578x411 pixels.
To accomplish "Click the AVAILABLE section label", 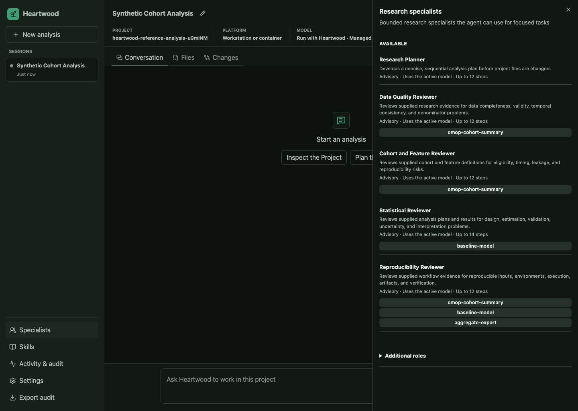I will (x=393, y=44).
